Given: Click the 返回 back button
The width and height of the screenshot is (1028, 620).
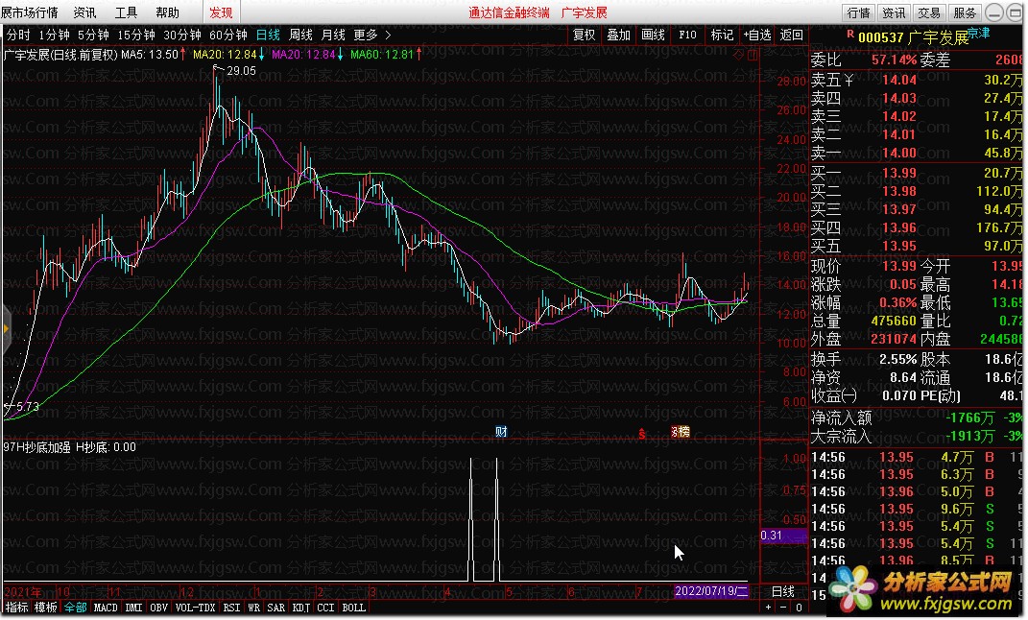Looking at the screenshot, I should tap(791, 35).
